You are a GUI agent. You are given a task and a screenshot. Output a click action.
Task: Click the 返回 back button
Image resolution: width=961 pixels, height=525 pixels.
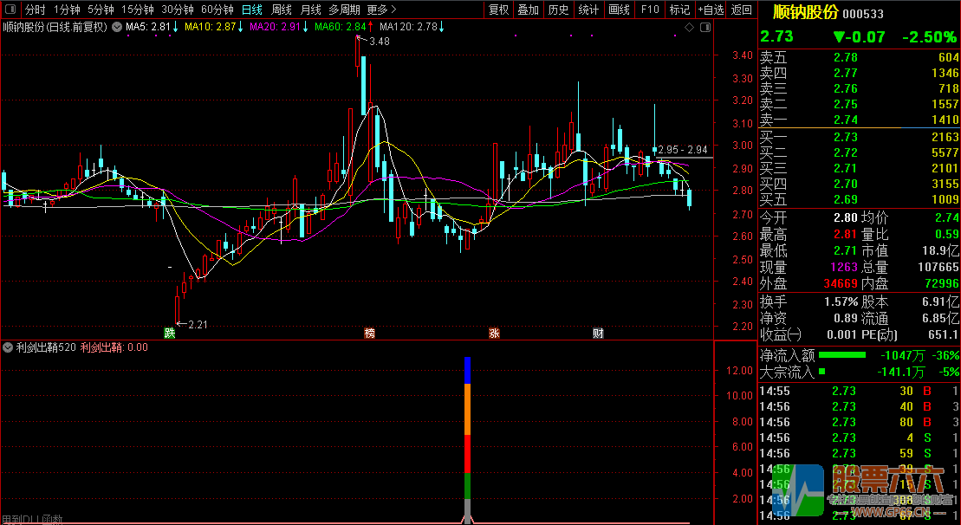(x=742, y=10)
